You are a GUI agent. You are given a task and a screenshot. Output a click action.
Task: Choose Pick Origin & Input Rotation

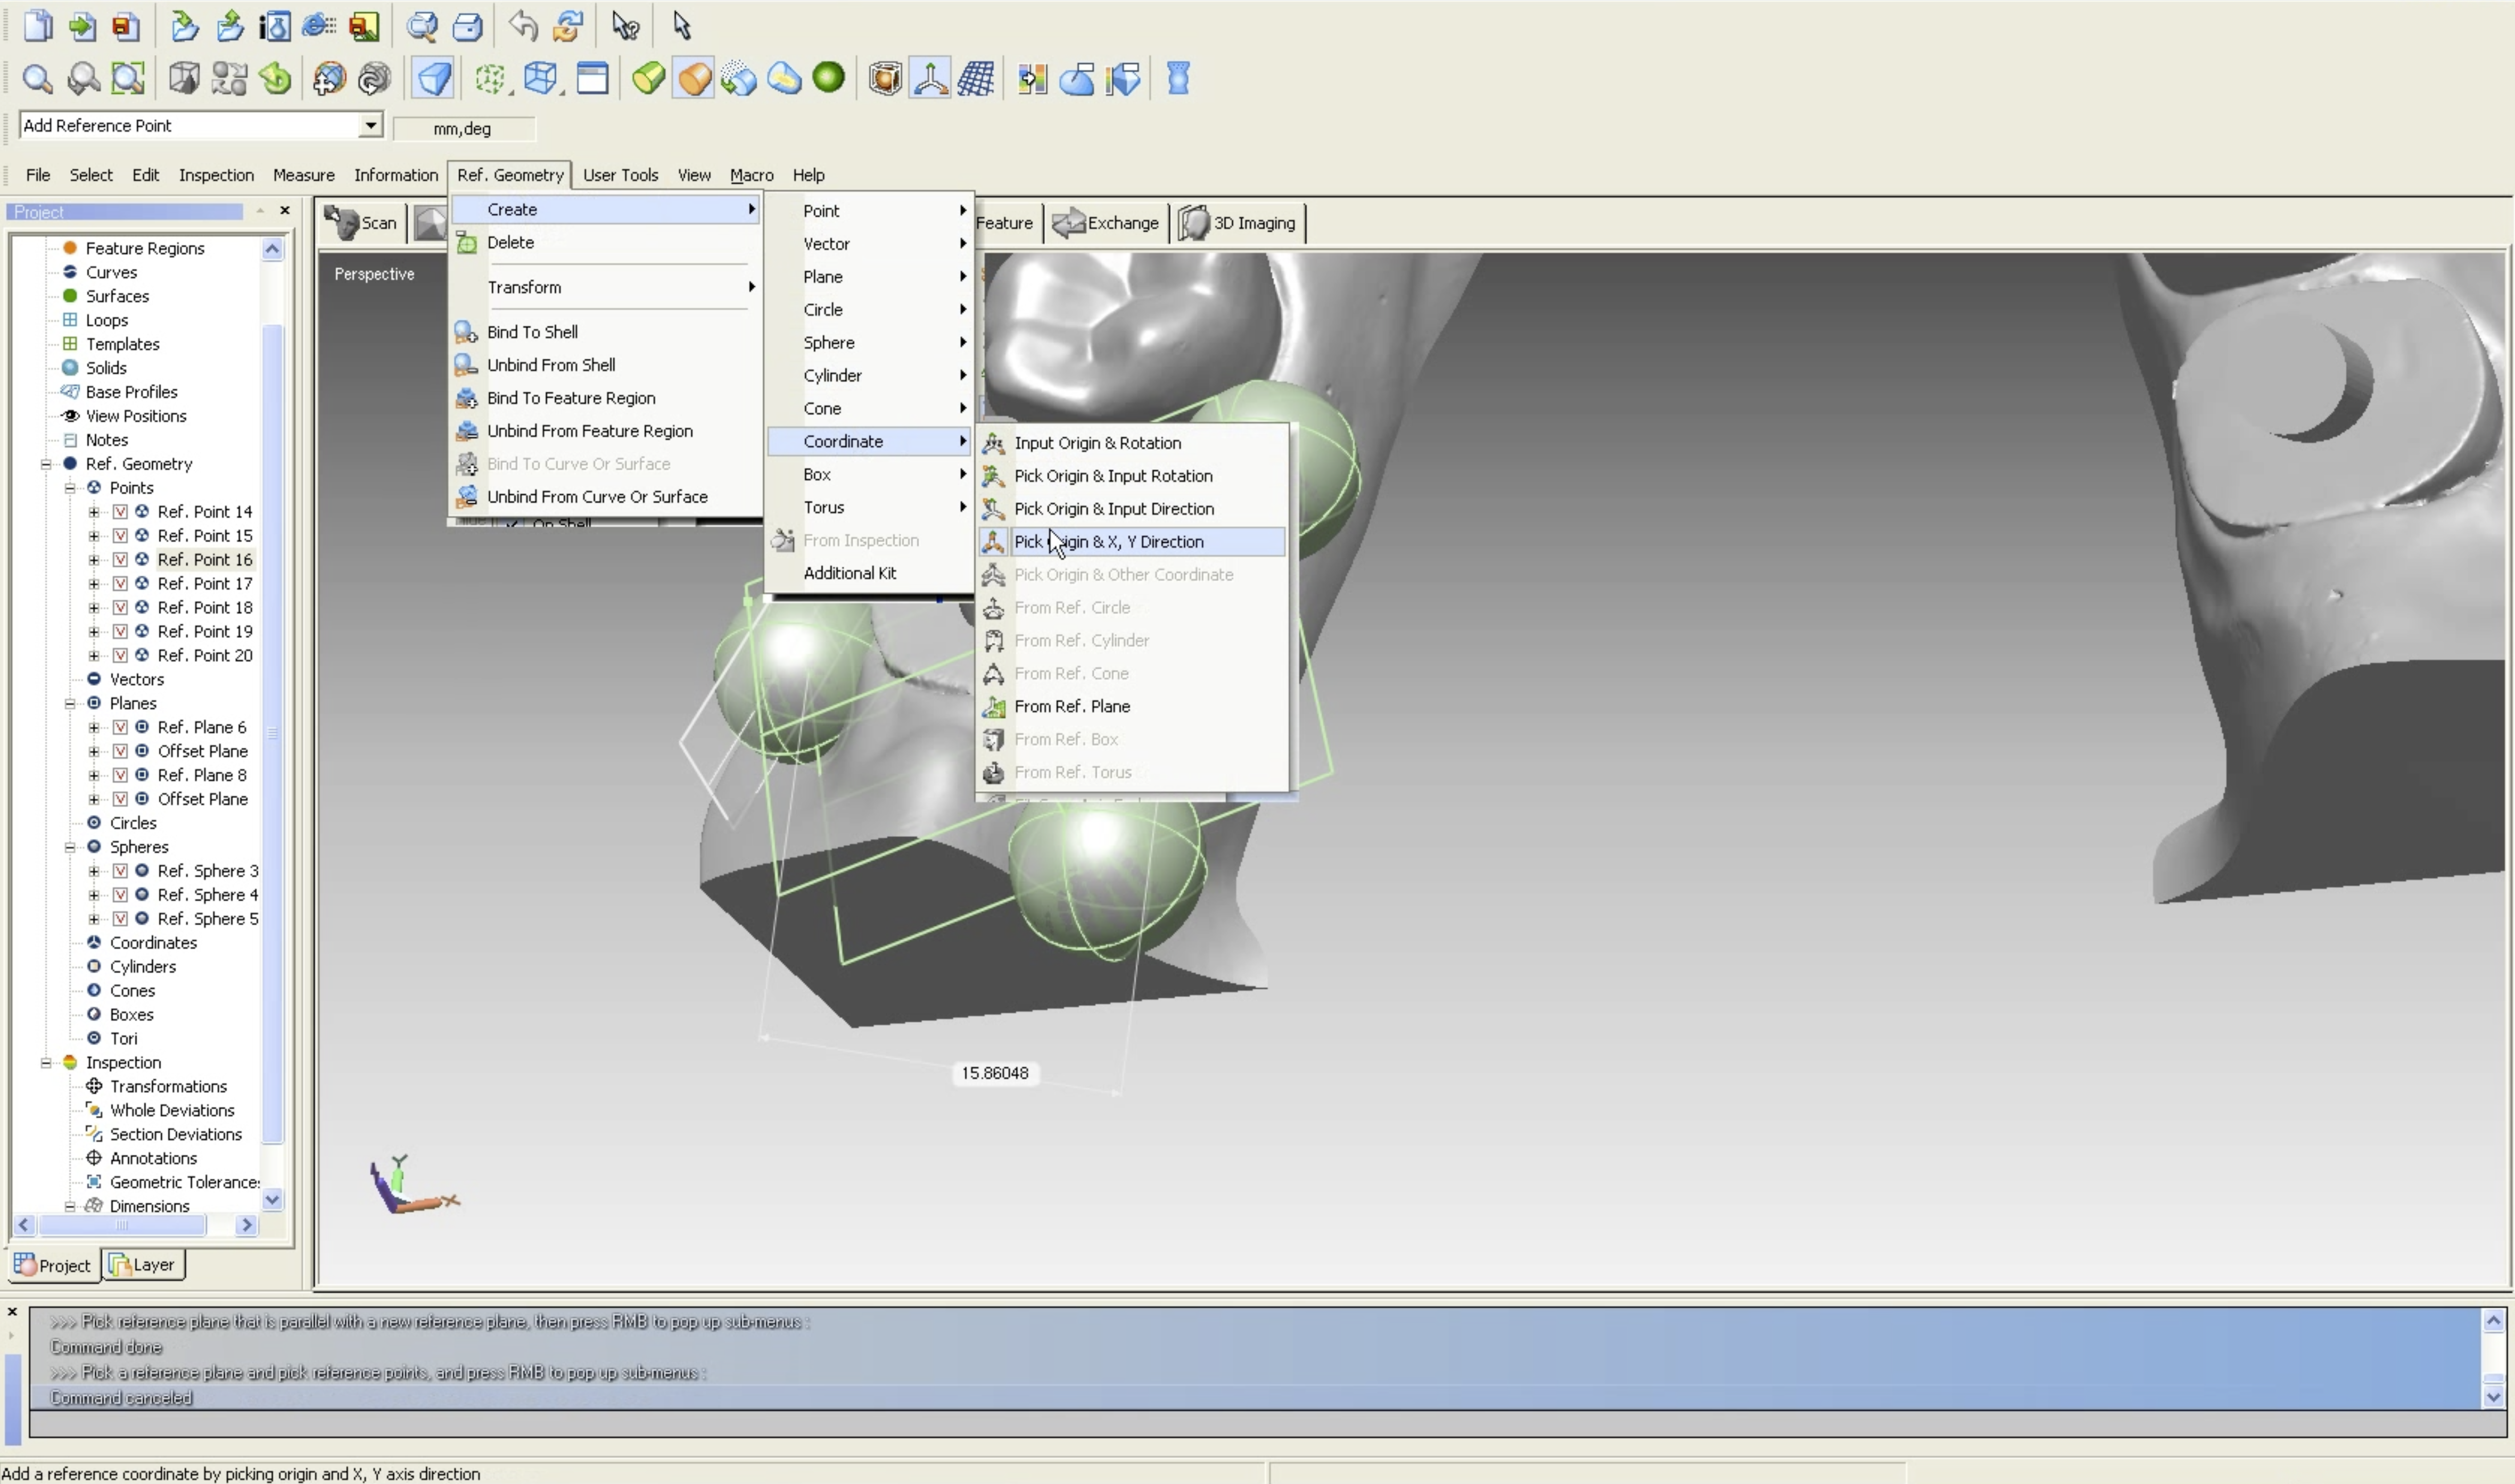(1112, 476)
